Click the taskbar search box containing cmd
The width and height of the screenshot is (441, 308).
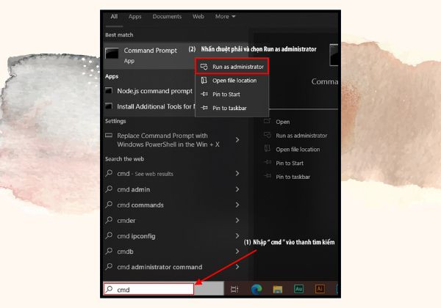pyautogui.click(x=148, y=289)
